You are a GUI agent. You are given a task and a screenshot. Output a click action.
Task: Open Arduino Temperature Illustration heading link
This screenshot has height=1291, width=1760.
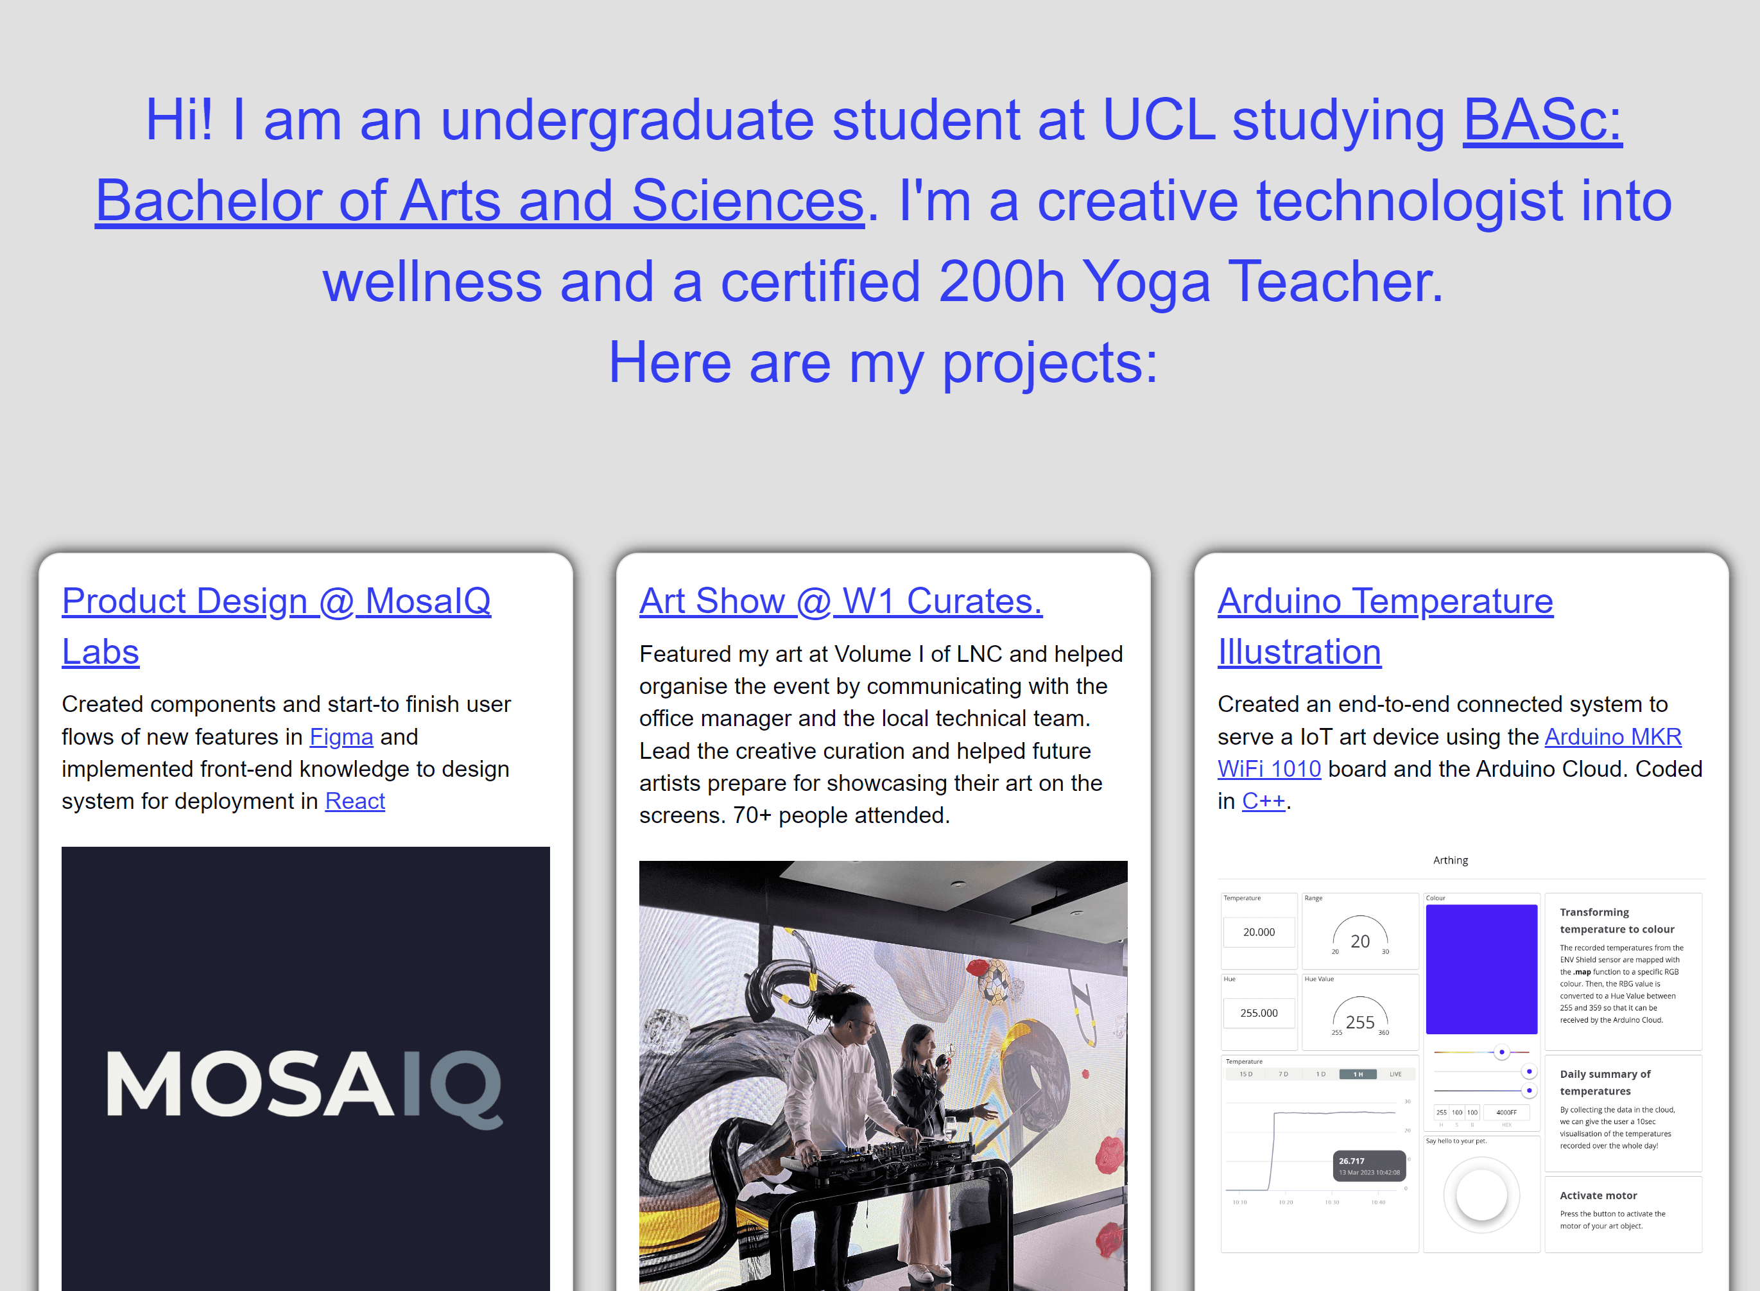(1385, 626)
